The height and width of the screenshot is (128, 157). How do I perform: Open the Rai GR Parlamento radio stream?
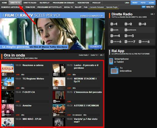130,30
